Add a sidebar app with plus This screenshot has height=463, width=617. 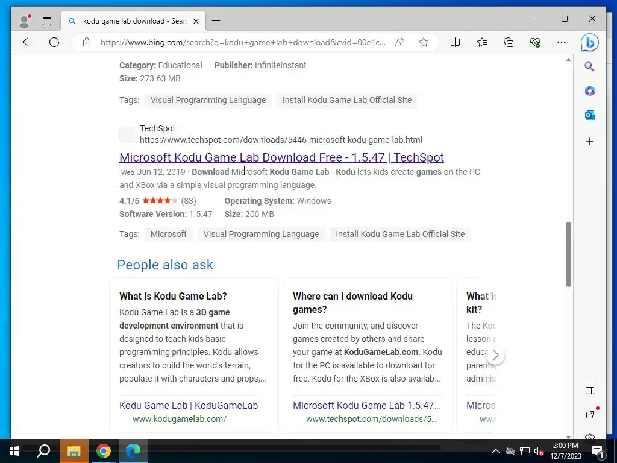589,142
